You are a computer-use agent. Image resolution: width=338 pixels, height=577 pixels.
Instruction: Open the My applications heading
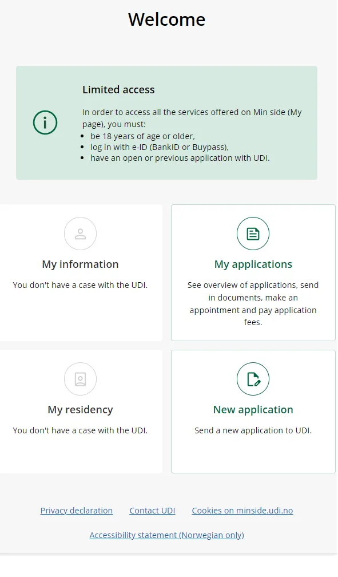(253, 264)
